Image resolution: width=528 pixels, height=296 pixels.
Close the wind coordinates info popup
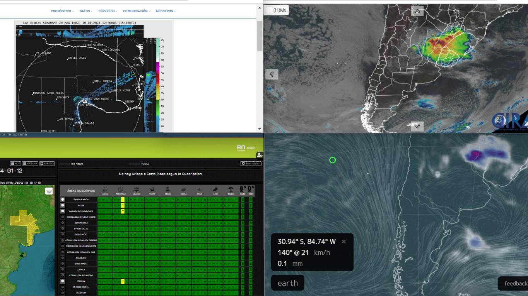click(x=344, y=242)
